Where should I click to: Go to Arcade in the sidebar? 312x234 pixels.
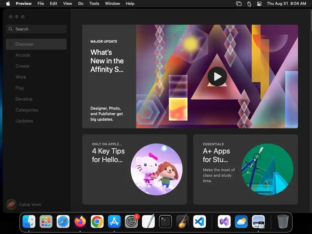36,55
